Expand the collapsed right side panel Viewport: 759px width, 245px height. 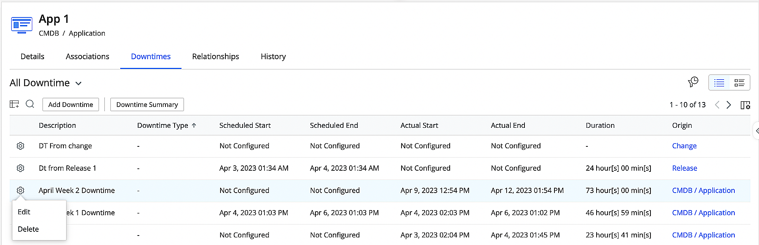(756, 131)
